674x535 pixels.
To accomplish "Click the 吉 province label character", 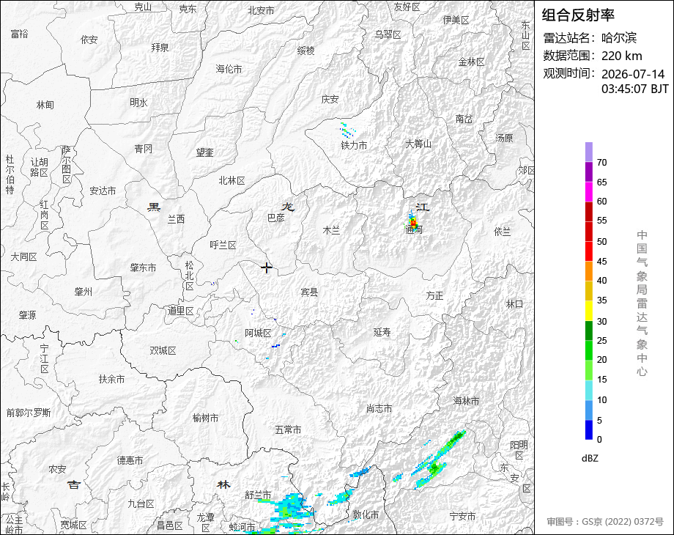I will click(74, 484).
